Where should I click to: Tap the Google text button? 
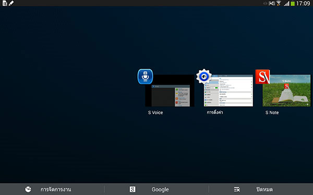click(160, 189)
